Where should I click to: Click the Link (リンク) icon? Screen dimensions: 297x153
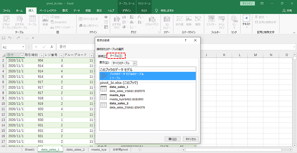click(x=234, y=22)
